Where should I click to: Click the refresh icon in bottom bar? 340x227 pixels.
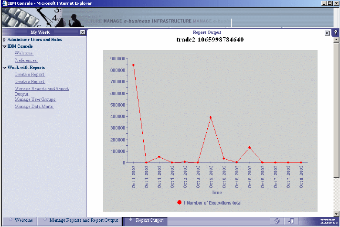point(277,221)
